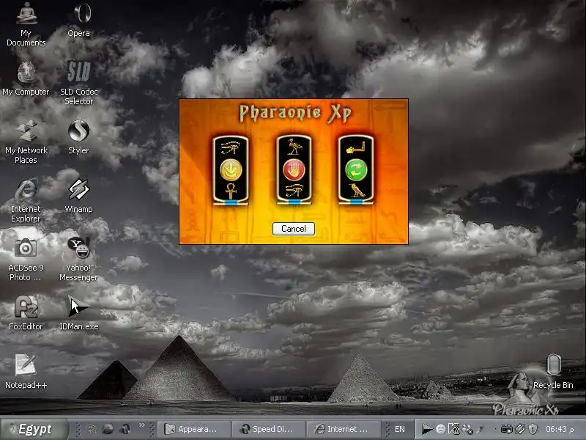The width and height of the screenshot is (586, 440).
Task: Click the black arrow tray icon
Action: [x=426, y=429]
